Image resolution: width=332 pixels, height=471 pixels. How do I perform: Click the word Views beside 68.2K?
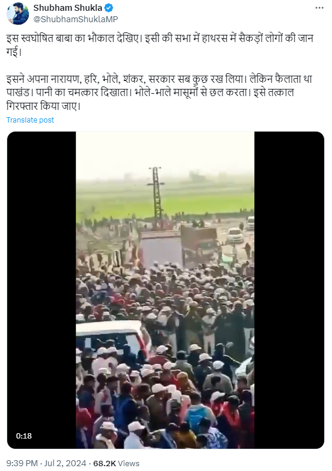[129, 463]
